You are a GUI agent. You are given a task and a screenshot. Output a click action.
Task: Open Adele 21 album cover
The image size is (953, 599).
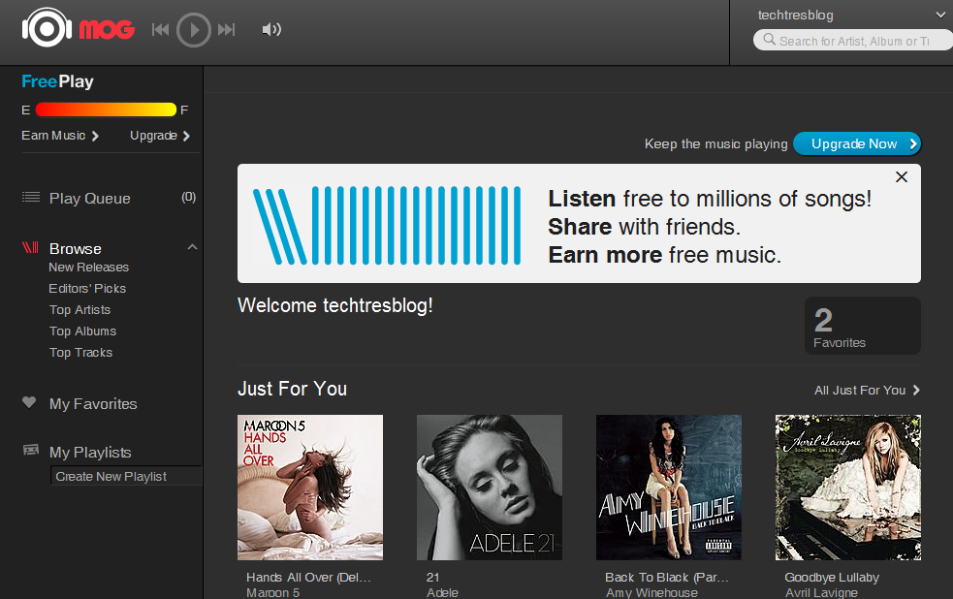pos(490,488)
